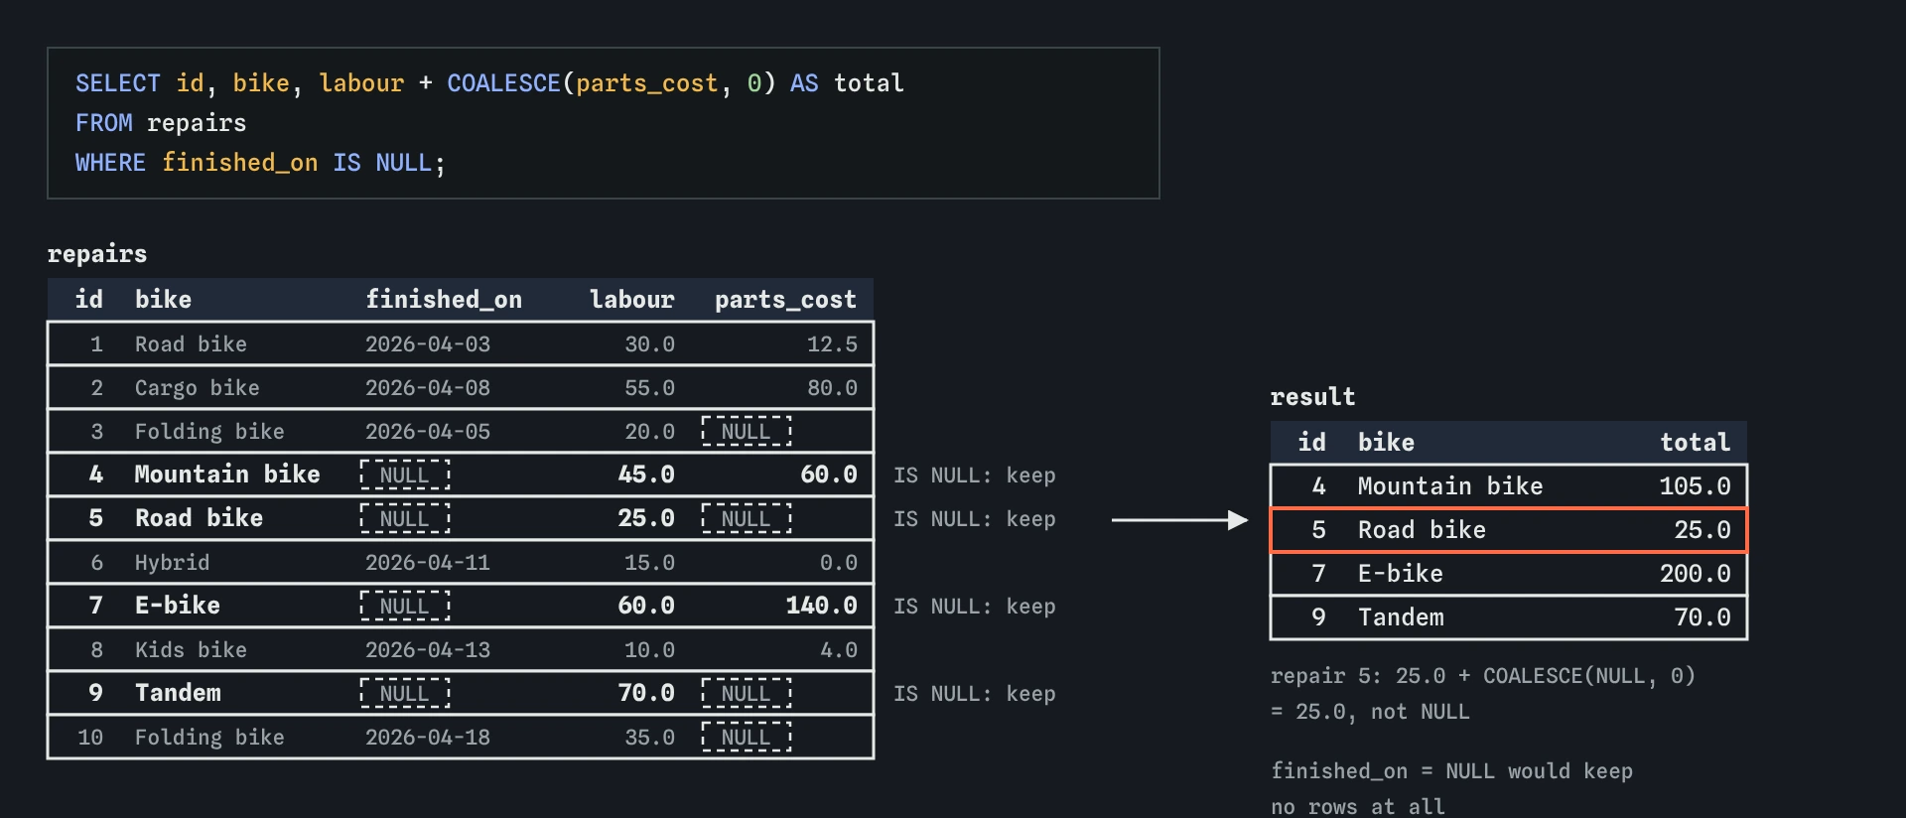Click the total '105.0' in the result table
This screenshot has width=1906, height=818.
pos(1696,486)
